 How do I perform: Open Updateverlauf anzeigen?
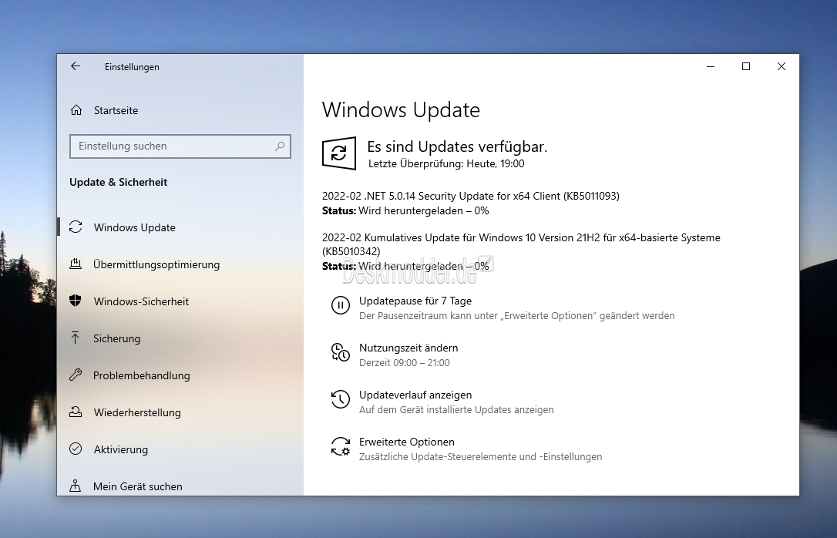415,395
